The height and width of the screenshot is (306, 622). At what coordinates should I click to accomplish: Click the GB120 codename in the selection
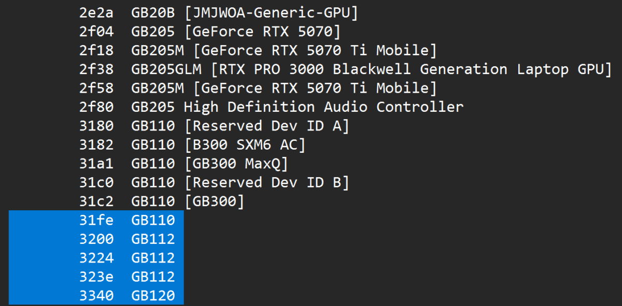click(x=153, y=296)
